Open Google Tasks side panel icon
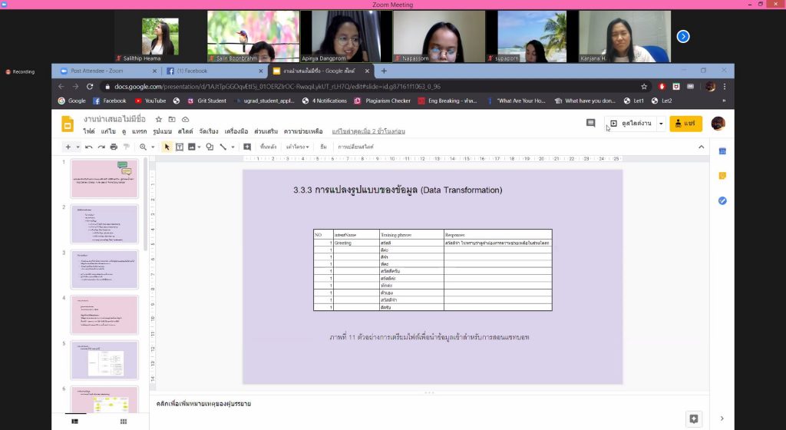The image size is (786, 430). coord(722,200)
